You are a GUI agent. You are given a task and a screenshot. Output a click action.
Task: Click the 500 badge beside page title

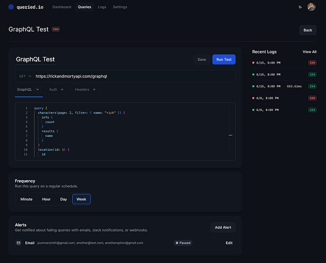click(56, 29)
